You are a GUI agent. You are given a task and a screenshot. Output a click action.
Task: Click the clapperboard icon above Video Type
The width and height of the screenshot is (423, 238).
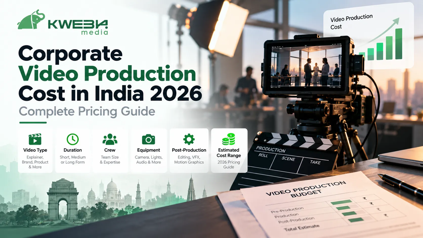coord(35,139)
